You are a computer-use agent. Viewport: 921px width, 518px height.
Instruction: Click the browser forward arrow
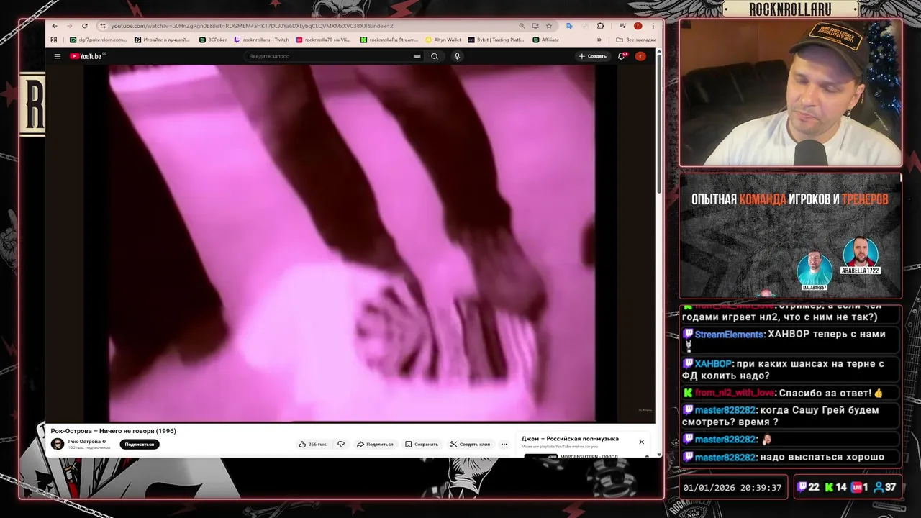click(x=70, y=26)
